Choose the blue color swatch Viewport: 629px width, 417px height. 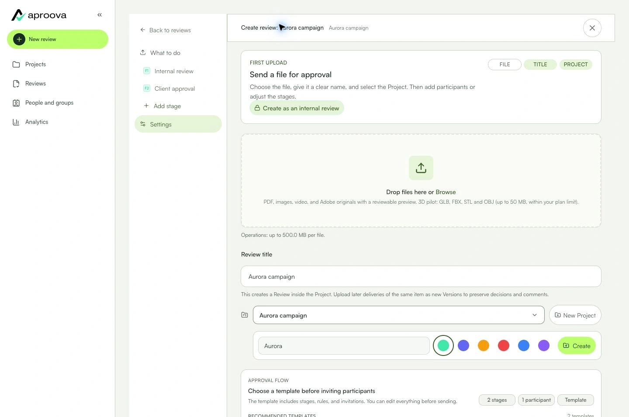524,345
